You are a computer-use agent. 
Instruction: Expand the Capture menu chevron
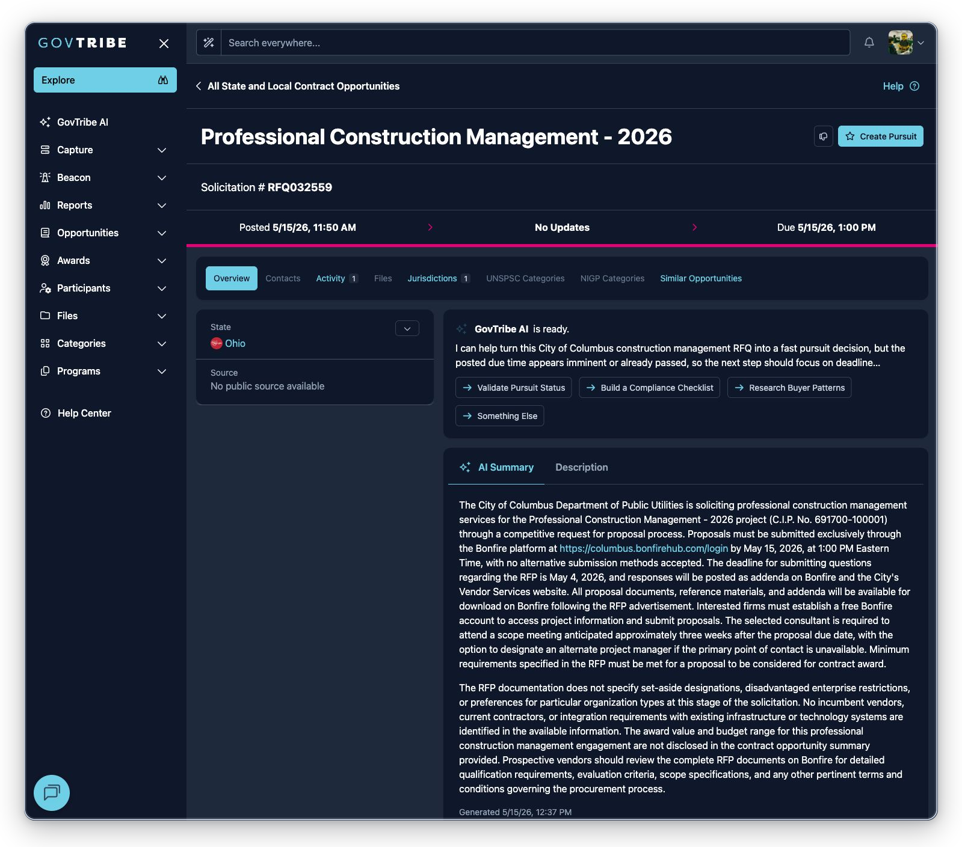(162, 150)
